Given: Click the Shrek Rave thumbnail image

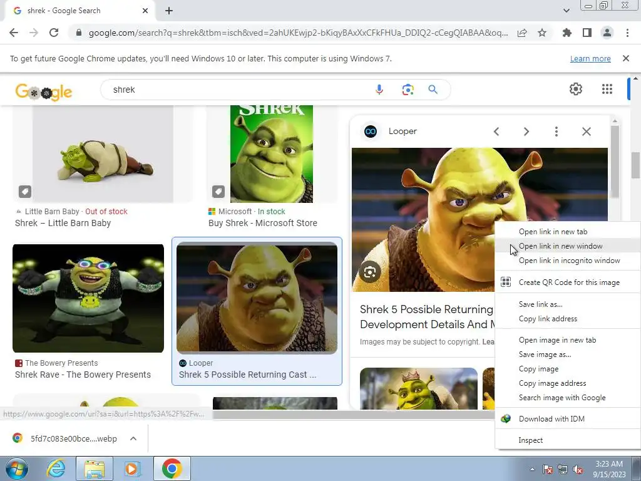Looking at the screenshot, I should tap(88, 298).
